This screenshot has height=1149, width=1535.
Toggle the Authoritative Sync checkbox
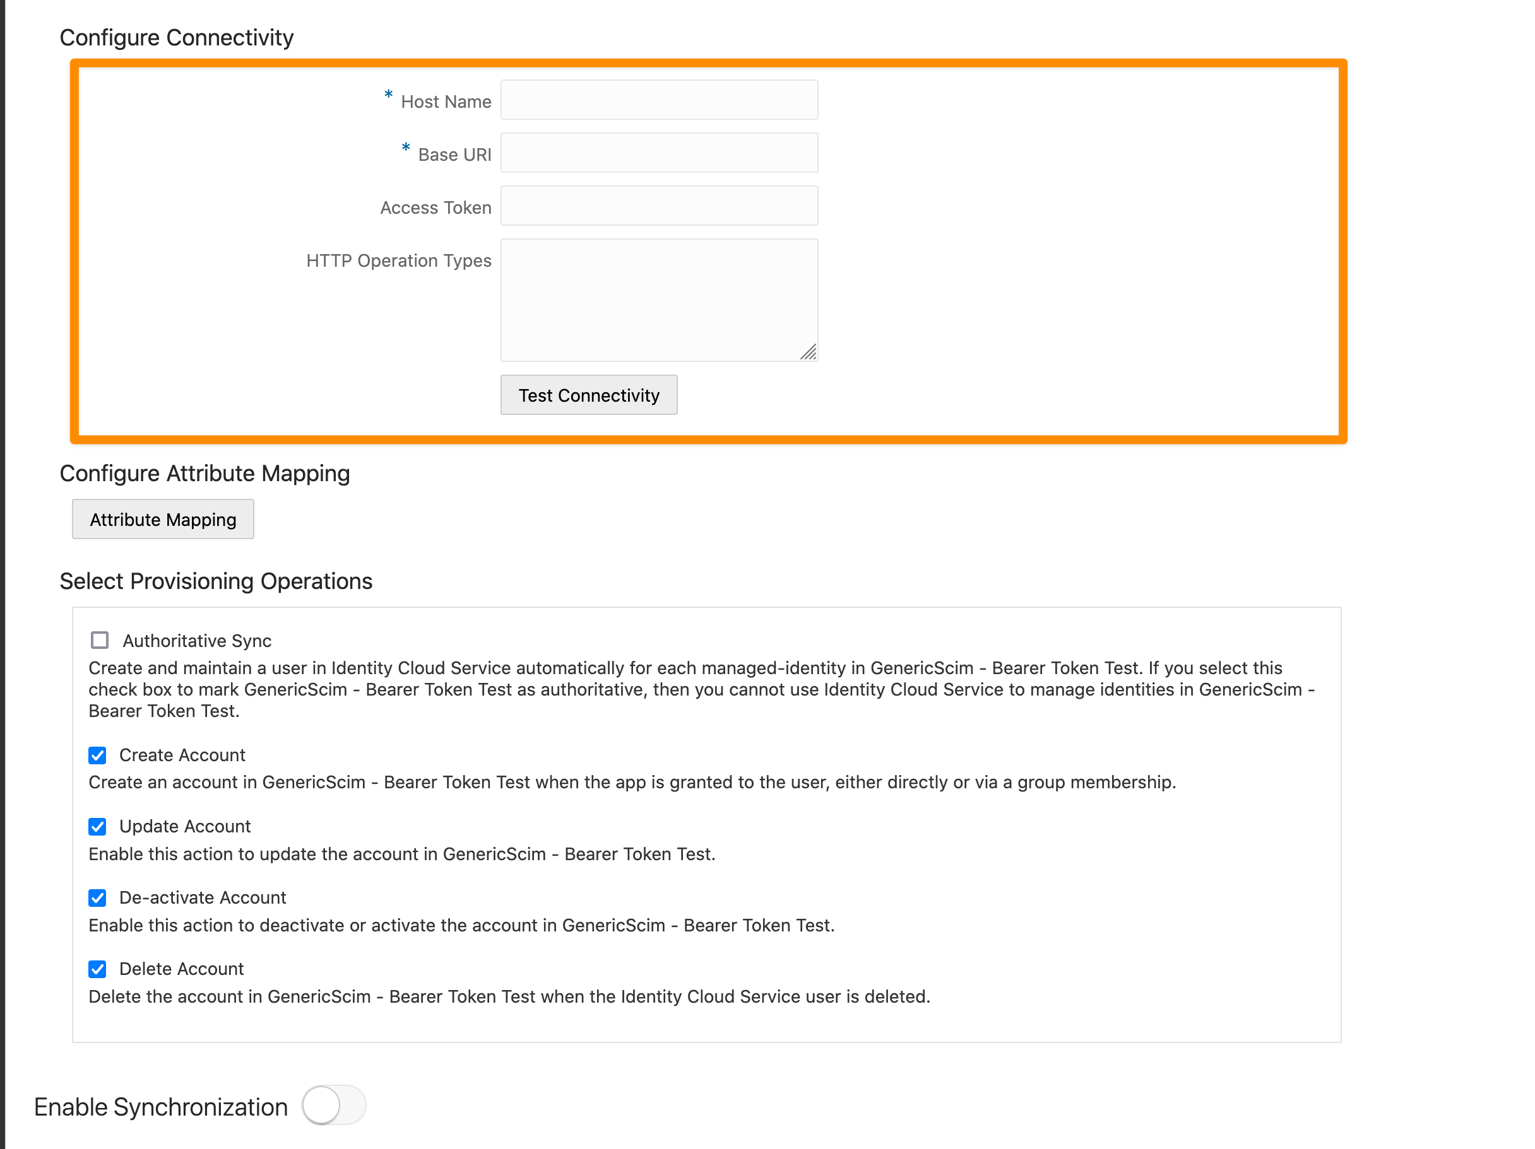point(99,641)
